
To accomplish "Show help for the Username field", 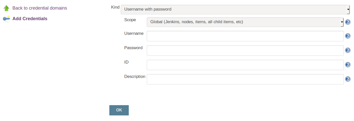I will point(348,36).
